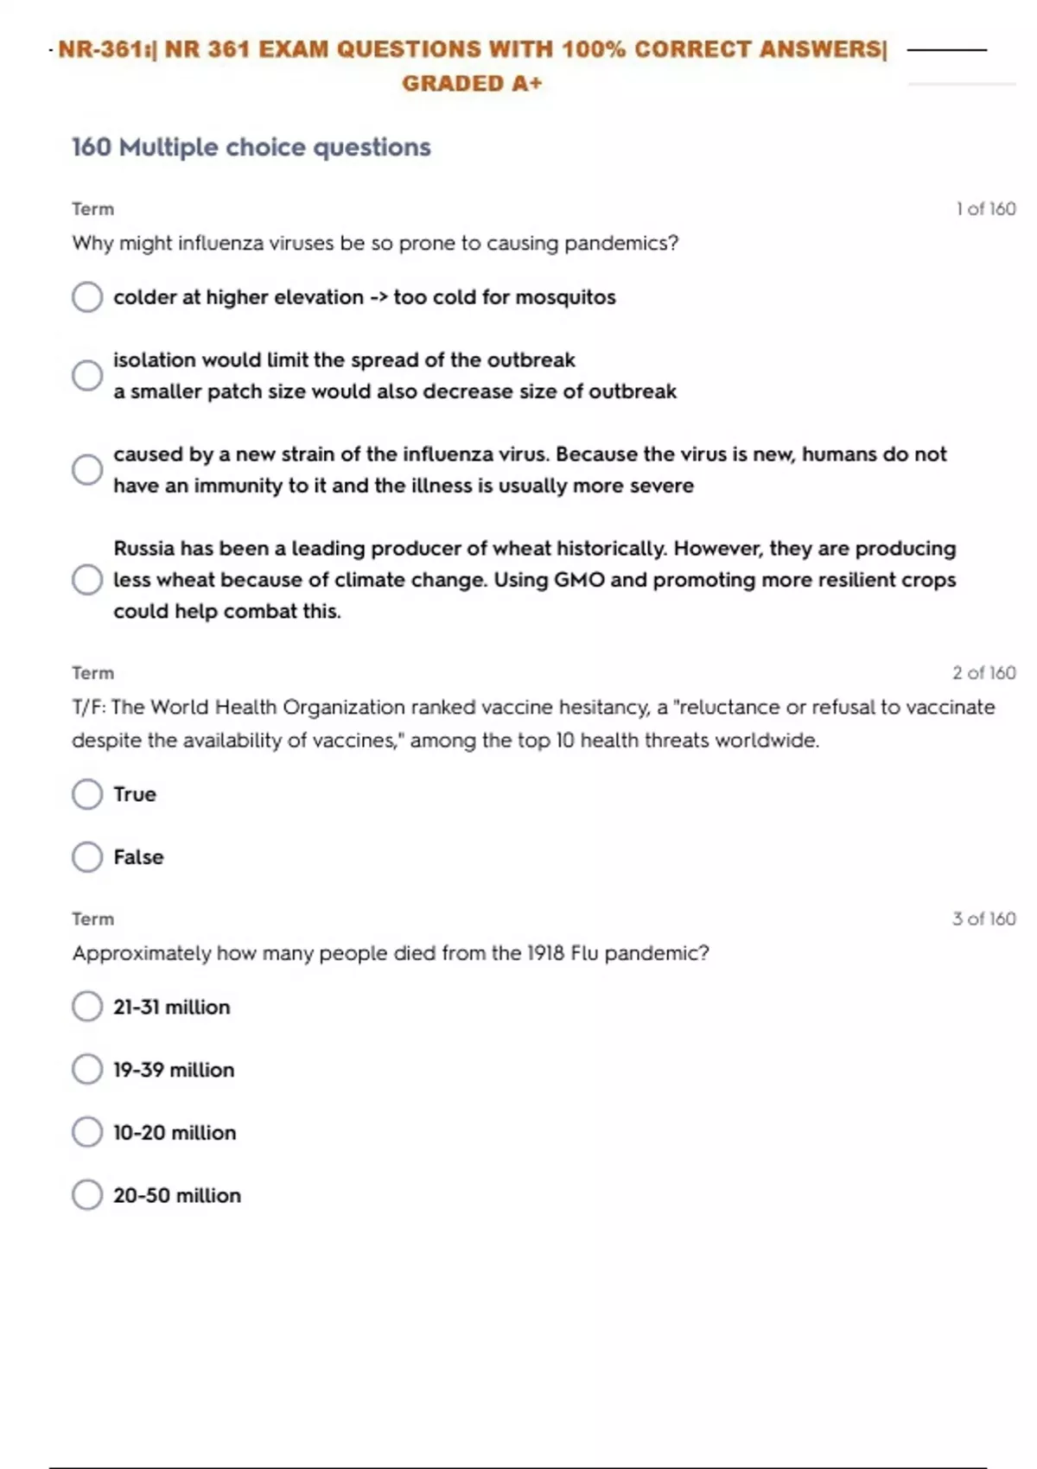The image size is (1037, 1469).
Task: Click the 'GRADED A+' subtitle text
Action: click(472, 84)
